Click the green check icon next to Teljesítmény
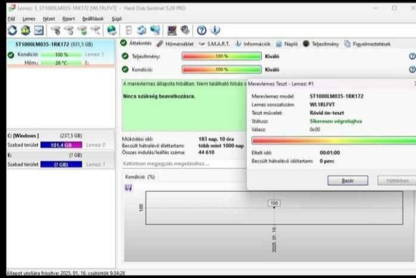Image resolution: width=416 pixels, height=278 pixels. pos(125,56)
